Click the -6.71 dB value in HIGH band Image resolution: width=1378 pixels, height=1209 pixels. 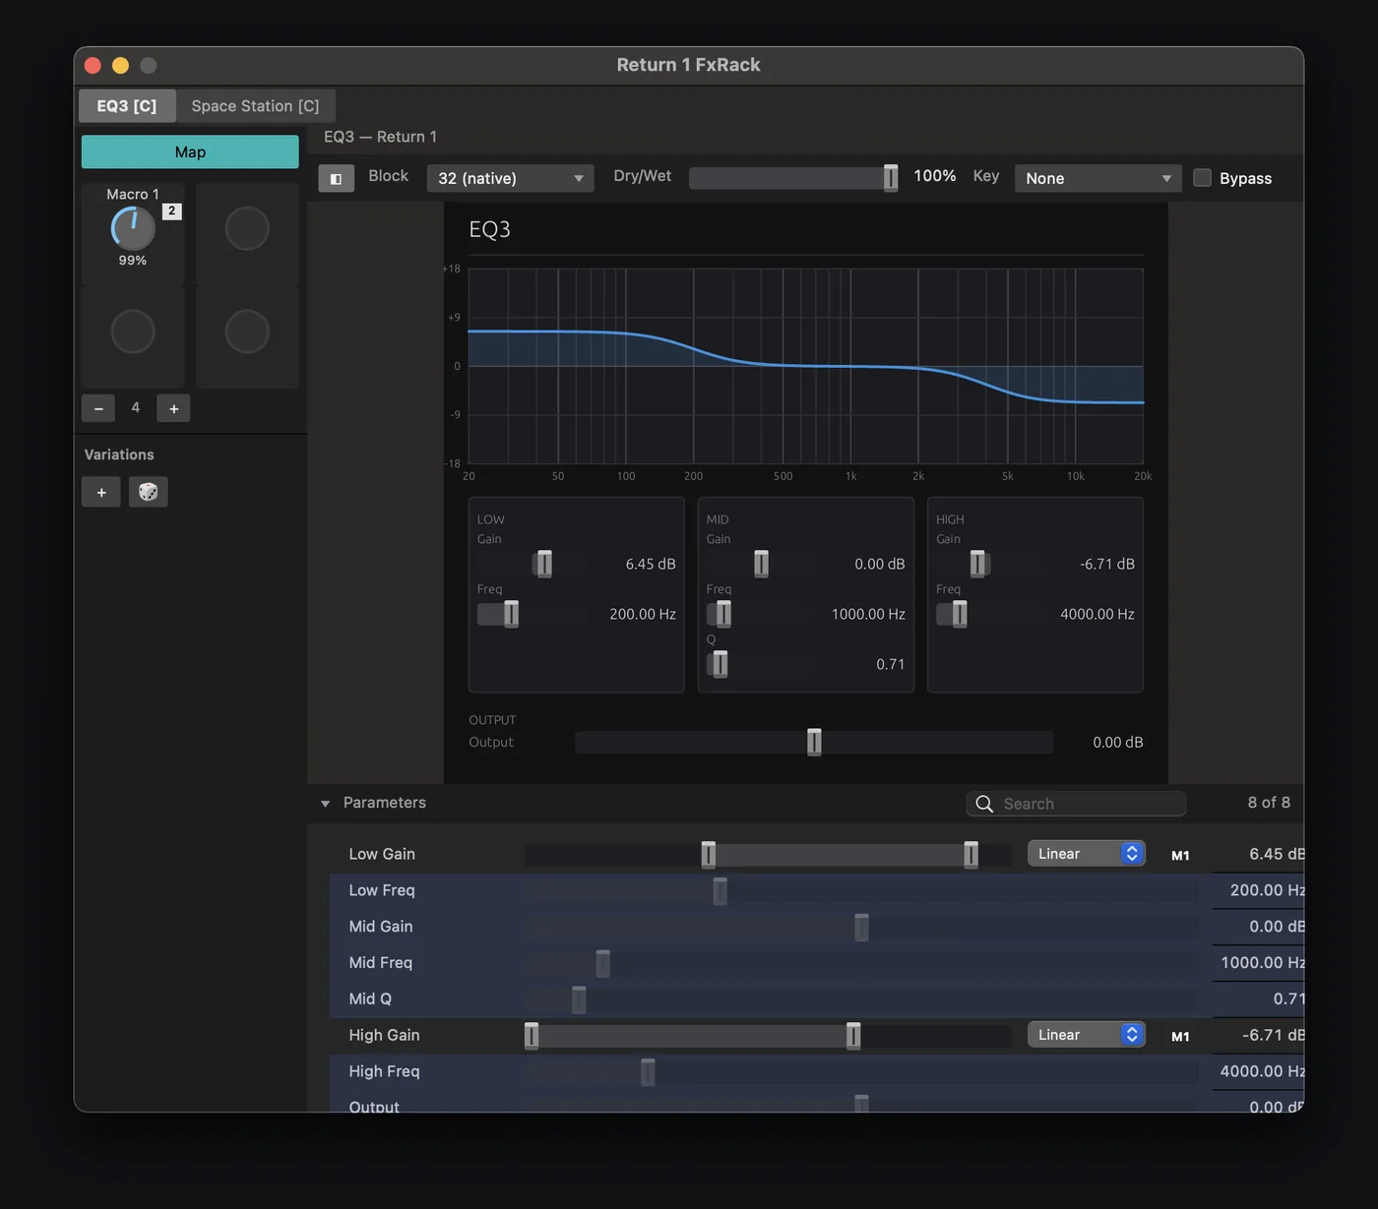[x=1107, y=564]
